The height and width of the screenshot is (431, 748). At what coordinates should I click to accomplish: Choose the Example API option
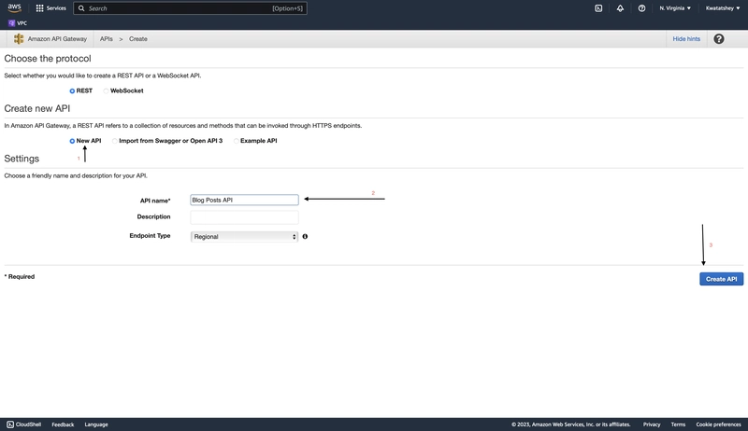click(237, 141)
